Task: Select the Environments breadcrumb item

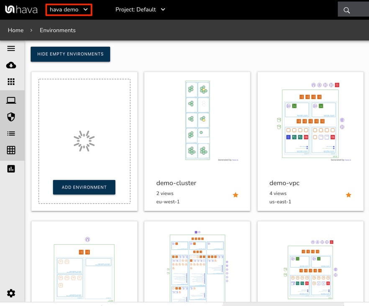Action: pos(57,30)
